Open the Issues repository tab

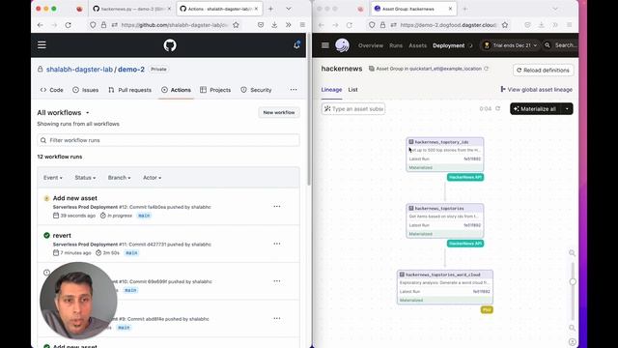point(86,90)
